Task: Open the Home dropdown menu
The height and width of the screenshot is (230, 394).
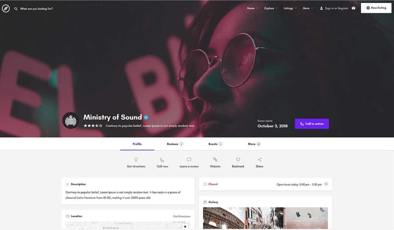Action: pos(252,8)
